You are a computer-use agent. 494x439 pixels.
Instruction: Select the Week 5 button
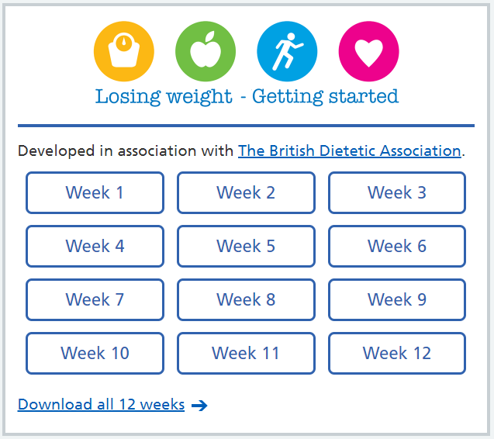click(246, 246)
